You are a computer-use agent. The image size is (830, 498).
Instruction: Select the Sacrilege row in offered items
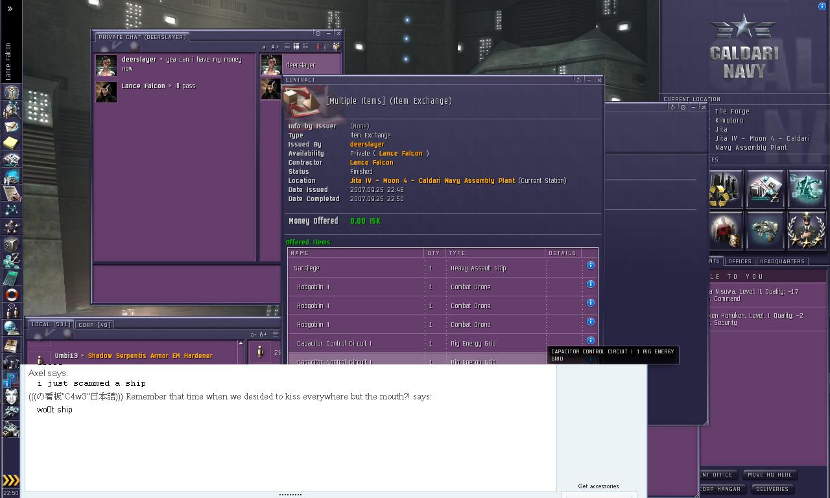coord(443,268)
